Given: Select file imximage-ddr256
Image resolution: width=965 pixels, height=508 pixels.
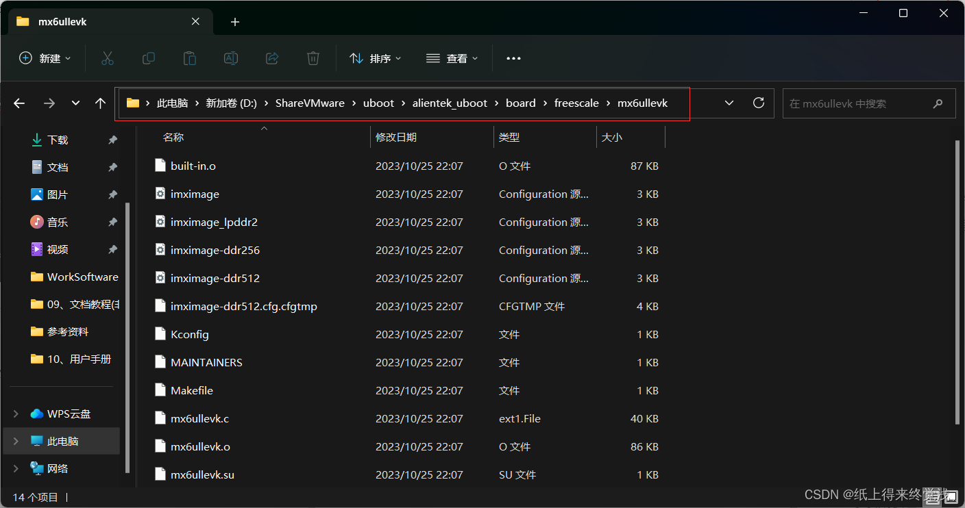Looking at the screenshot, I should coord(215,250).
